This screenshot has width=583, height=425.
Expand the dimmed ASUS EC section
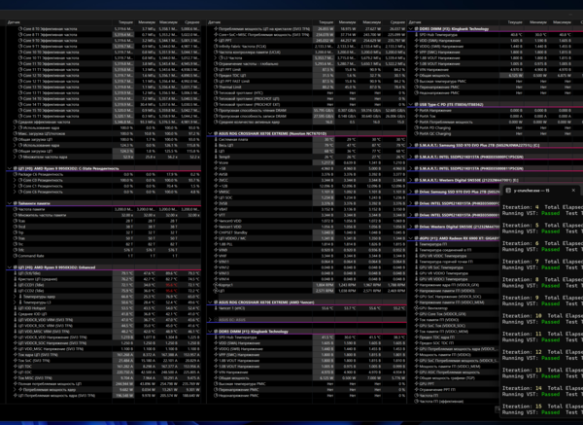pos(210,320)
